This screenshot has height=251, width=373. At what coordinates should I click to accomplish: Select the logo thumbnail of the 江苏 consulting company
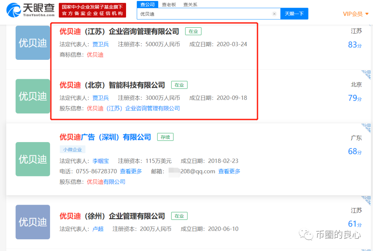tap(33, 43)
